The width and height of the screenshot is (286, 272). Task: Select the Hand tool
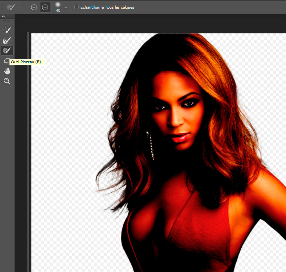click(x=7, y=71)
